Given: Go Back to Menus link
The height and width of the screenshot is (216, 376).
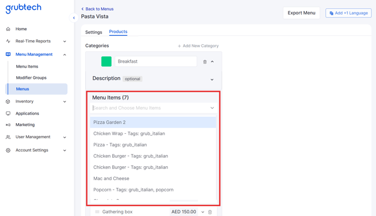Looking at the screenshot, I should [97, 9].
